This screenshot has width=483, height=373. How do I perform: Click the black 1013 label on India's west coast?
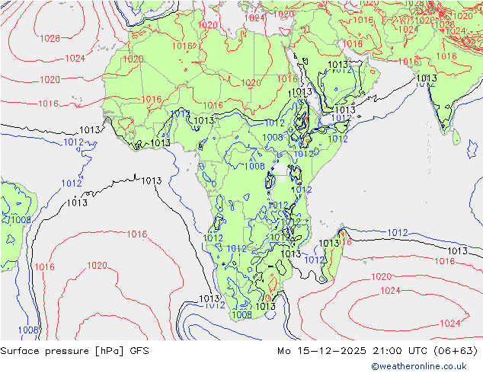click(x=427, y=78)
